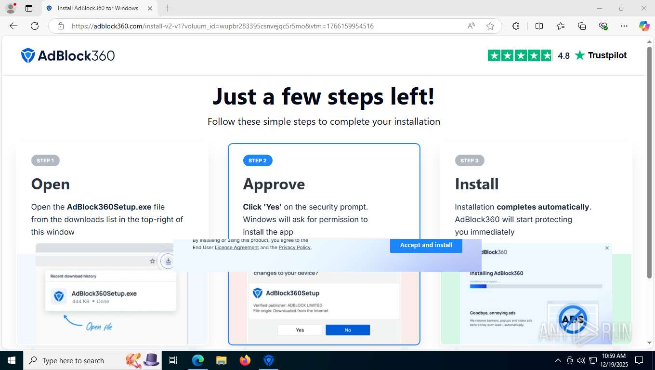Click the 'Just a few steps left!' heading
655x370 pixels.
[324, 96]
